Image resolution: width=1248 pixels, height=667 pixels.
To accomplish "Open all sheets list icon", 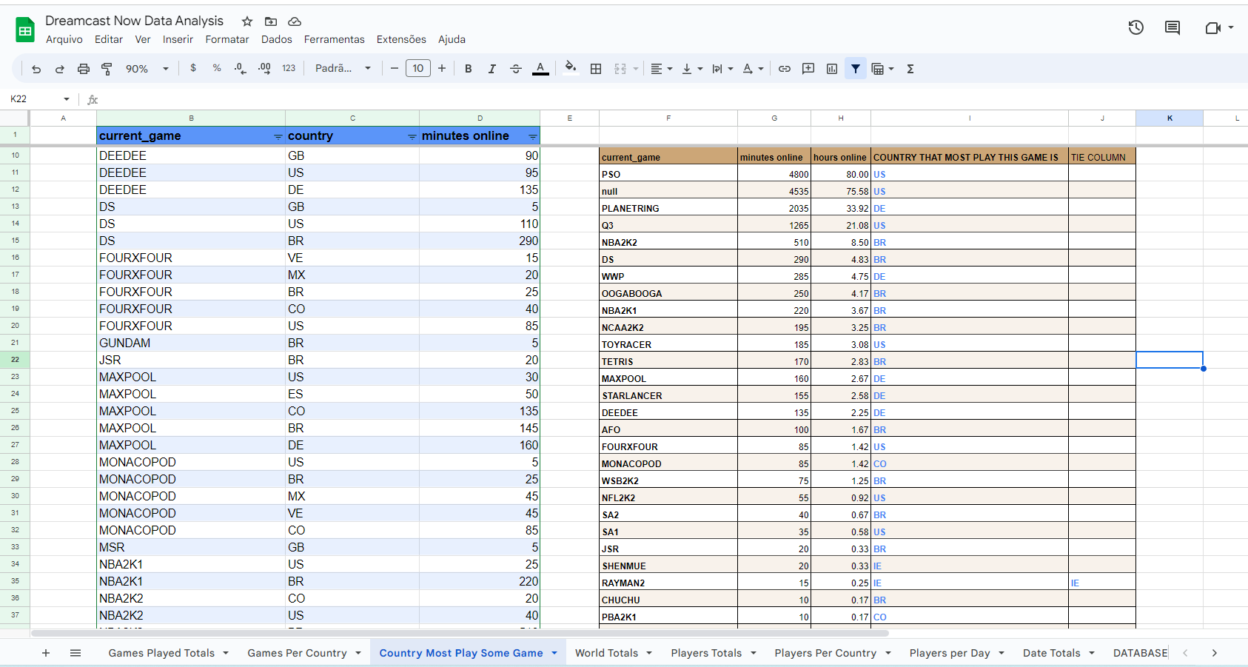I will 76,653.
